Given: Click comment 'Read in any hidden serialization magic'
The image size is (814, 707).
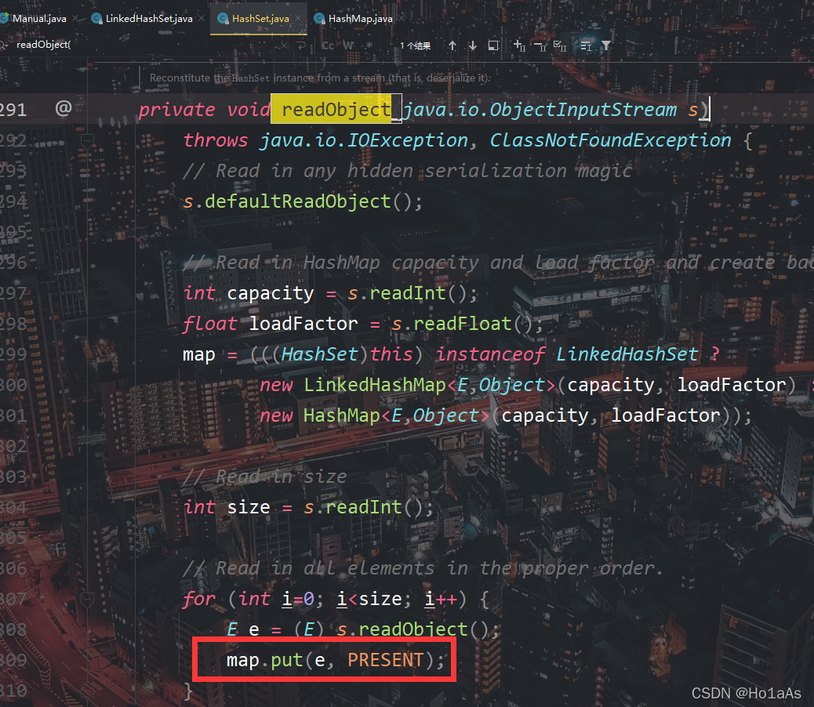Looking at the screenshot, I should point(408,171).
